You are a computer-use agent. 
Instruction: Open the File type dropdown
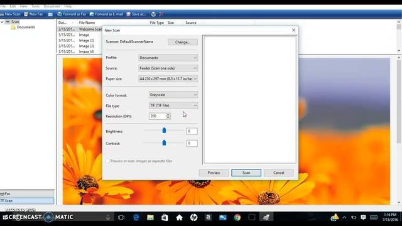click(173, 105)
